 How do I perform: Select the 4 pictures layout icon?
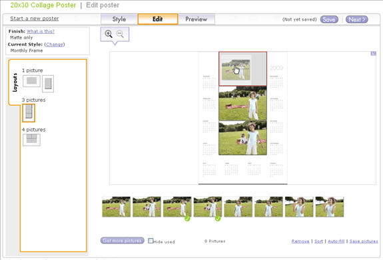coord(31,140)
